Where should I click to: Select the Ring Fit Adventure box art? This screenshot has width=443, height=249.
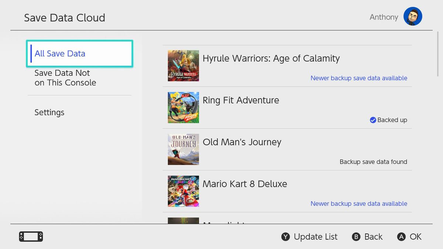pyautogui.click(x=183, y=107)
